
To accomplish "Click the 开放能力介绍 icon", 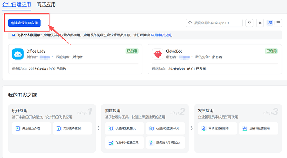I will [x=18, y=129].
